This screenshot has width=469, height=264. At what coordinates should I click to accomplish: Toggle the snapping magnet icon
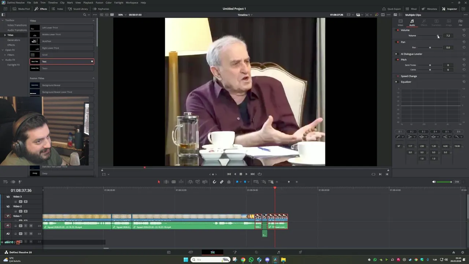(215, 182)
